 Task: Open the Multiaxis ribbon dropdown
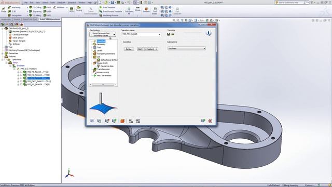pos(67,7)
